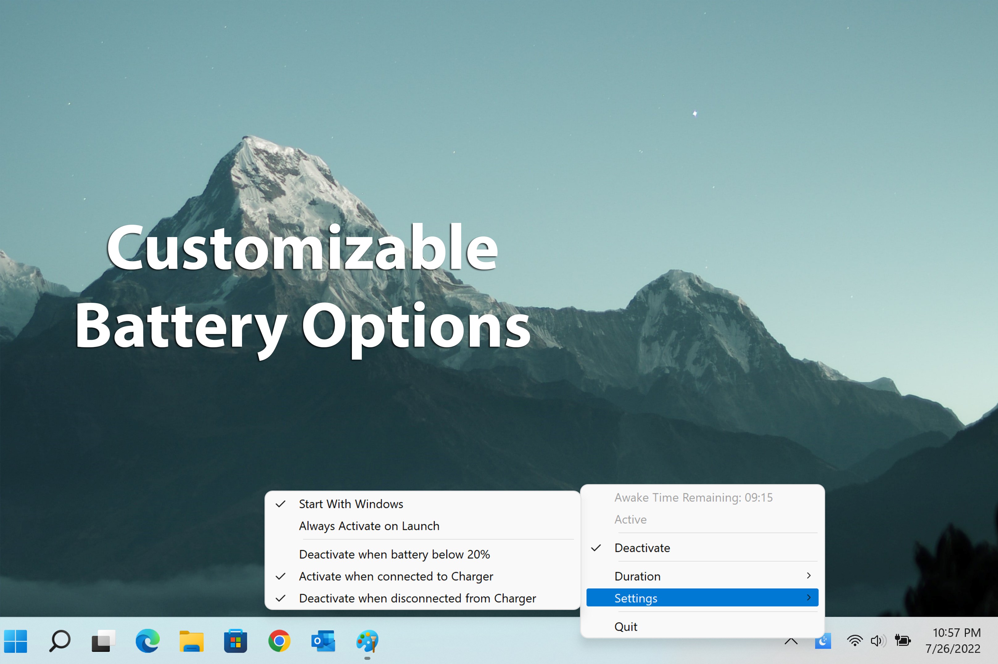Open the Settings submenu entry
The height and width of the screenshot is (664, 998).
click(702, 598)
